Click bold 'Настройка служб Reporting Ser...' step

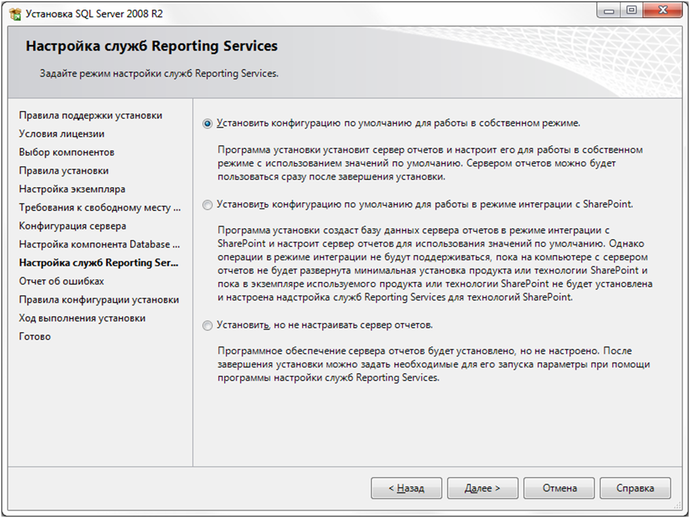(99, 263)
